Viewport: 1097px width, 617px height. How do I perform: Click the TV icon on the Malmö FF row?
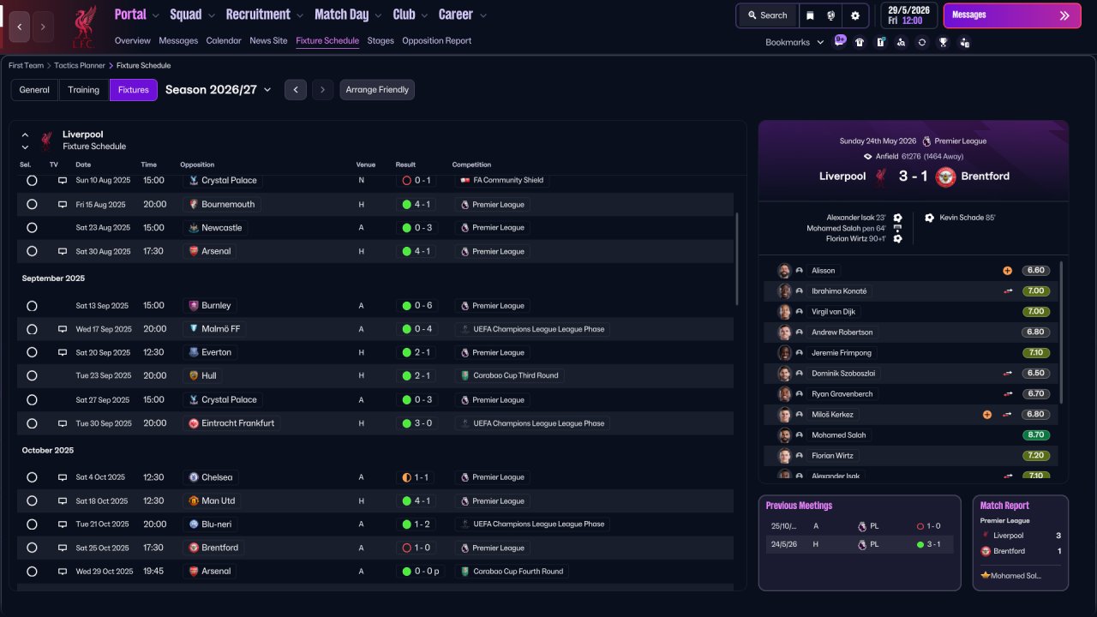(x=62, y=329)
